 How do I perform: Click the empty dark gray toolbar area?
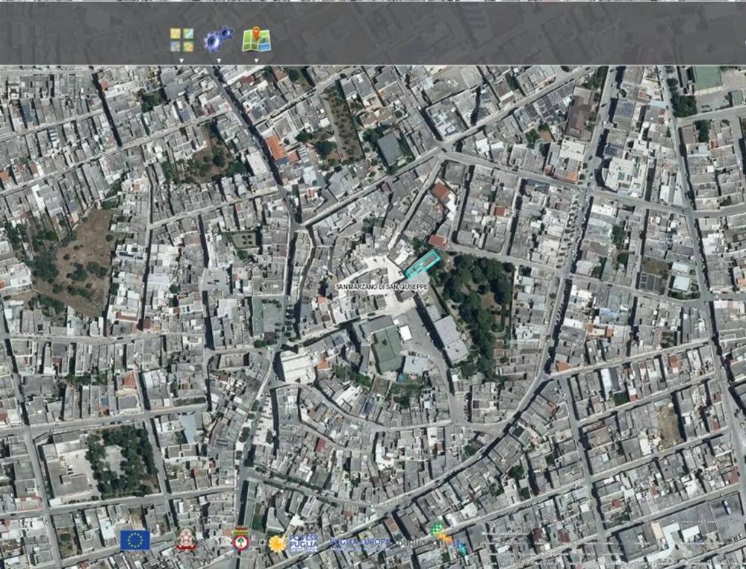pyautogui.click(x=482, y=33)
